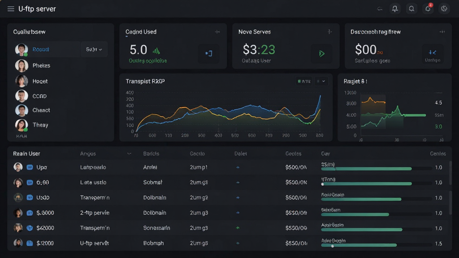Expand the Angus column chevron
459x258 pixels.
pyautogui.click(x=129, y=154)
